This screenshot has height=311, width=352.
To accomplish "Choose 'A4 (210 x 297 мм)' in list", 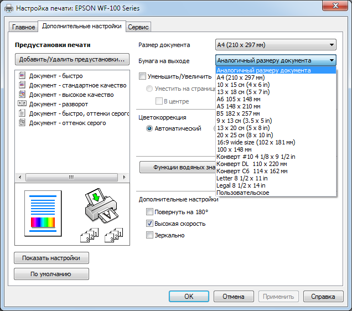I will (276, 77).
